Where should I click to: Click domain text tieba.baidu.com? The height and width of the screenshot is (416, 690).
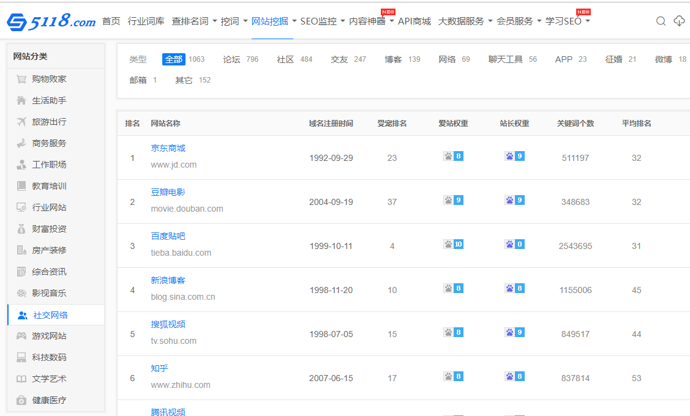[181, 253]
